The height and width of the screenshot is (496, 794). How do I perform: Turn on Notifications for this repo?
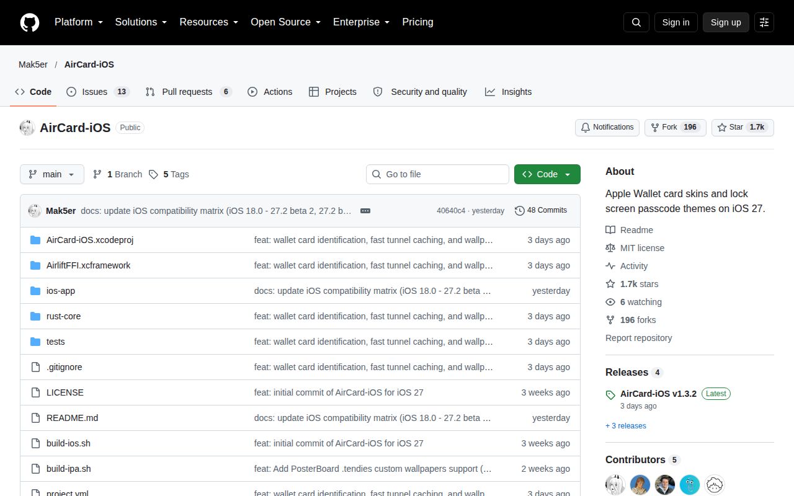[x=607, y=127]
